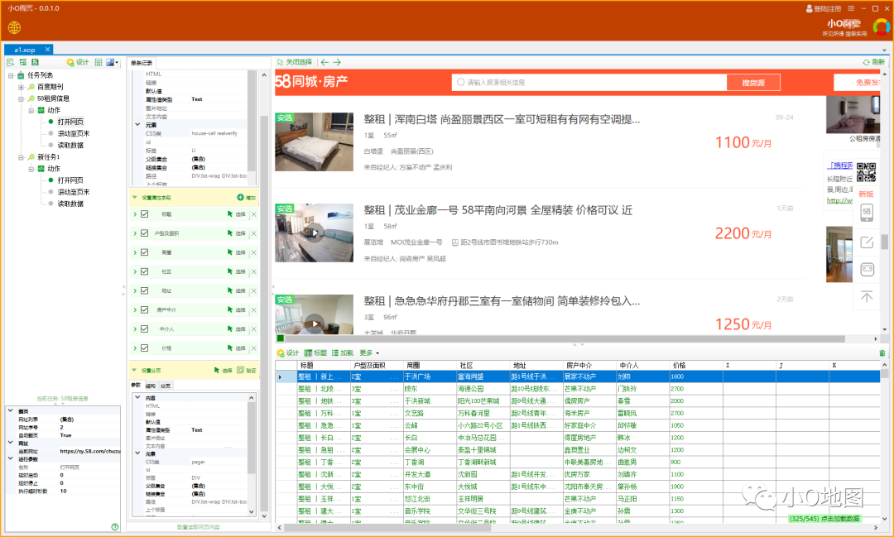Click the 设计 button above the data grid
The width and height of the screenshot is (894, 537).
(288, 352)
